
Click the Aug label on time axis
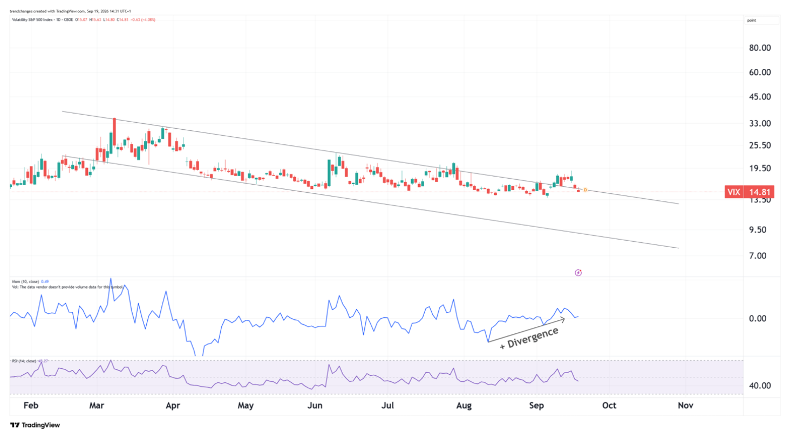464,405
